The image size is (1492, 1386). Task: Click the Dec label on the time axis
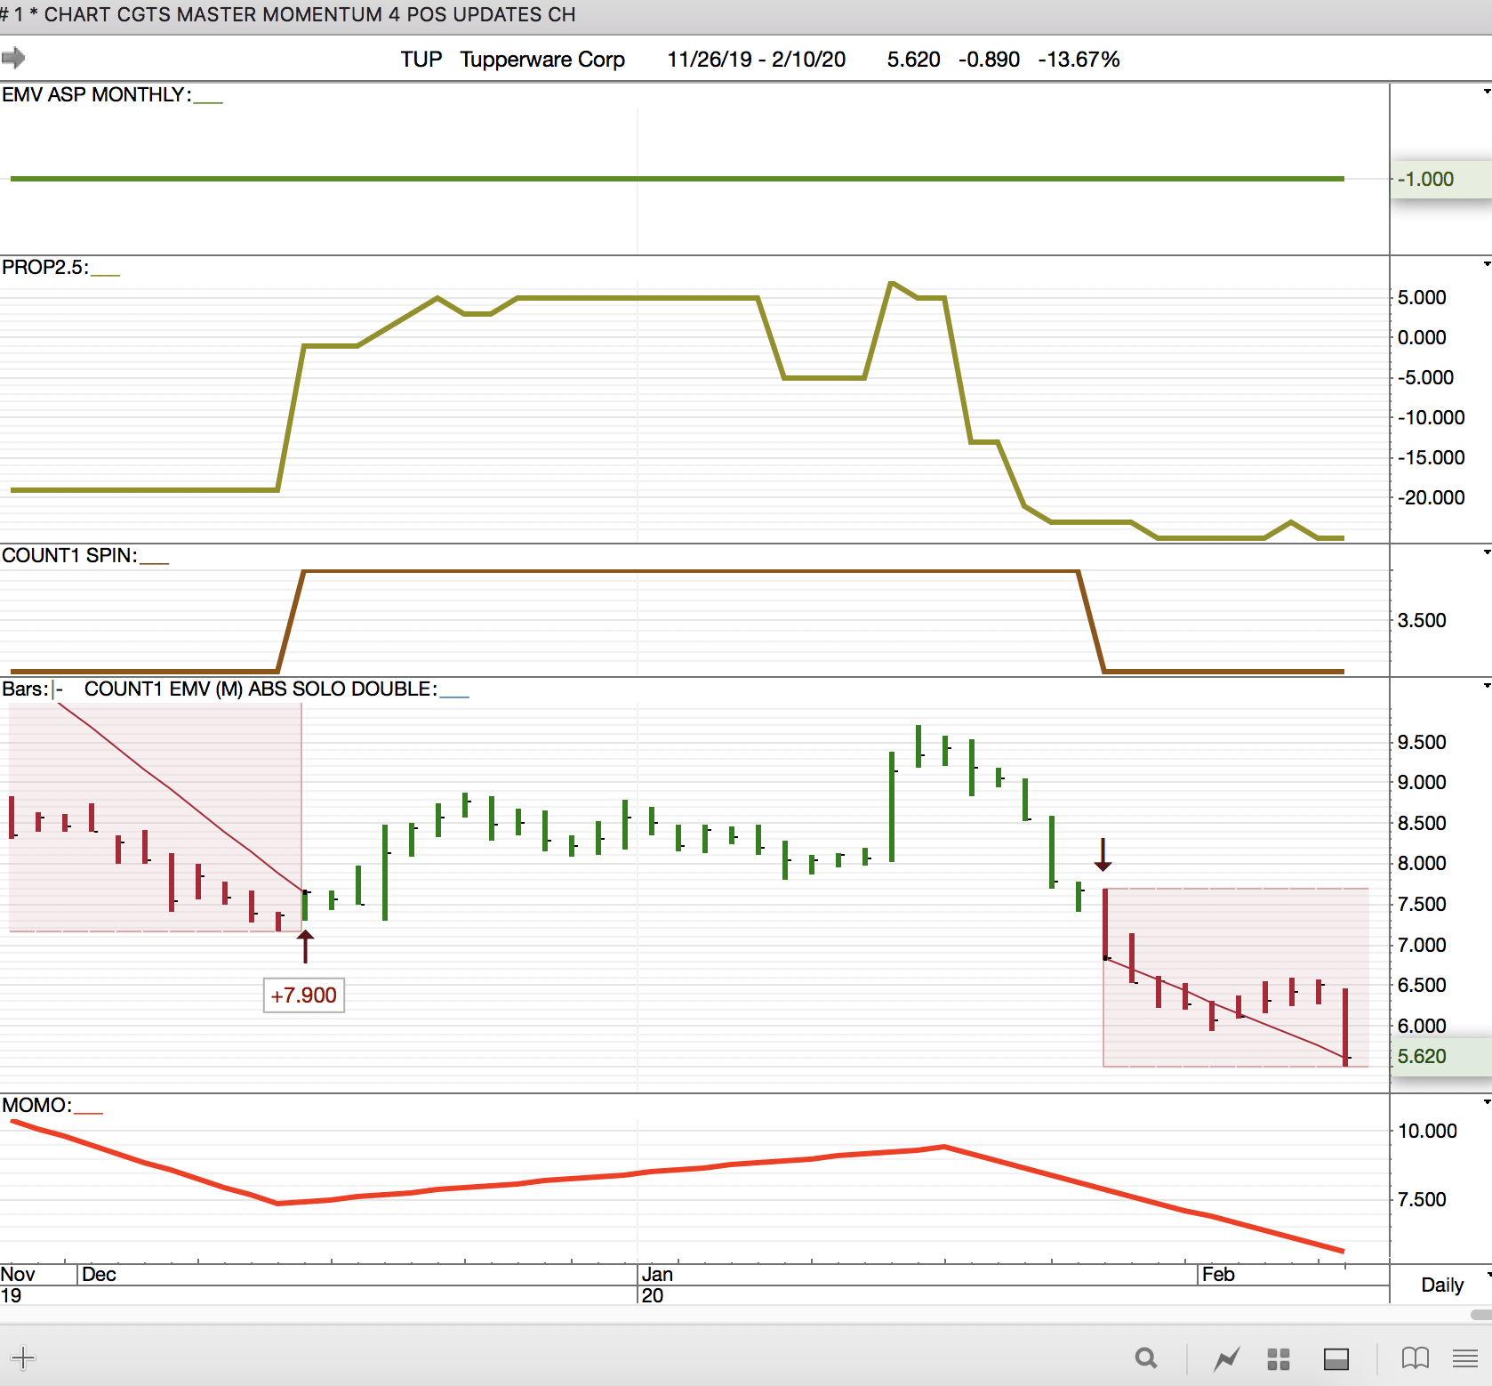99,1274
